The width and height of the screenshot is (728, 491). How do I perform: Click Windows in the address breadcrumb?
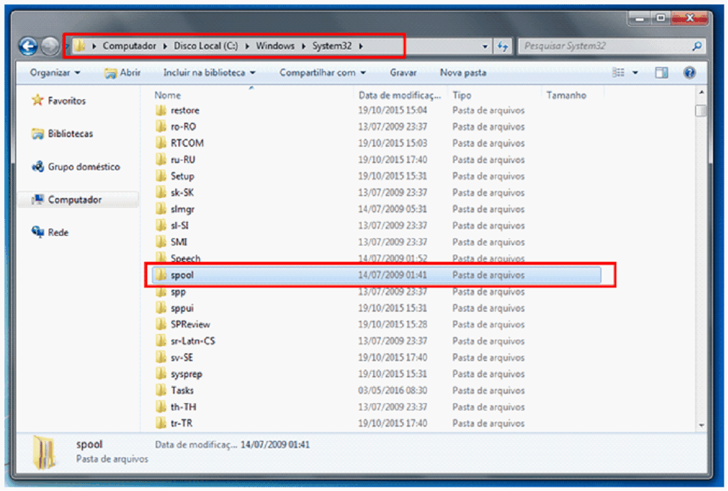pos(275,46)
